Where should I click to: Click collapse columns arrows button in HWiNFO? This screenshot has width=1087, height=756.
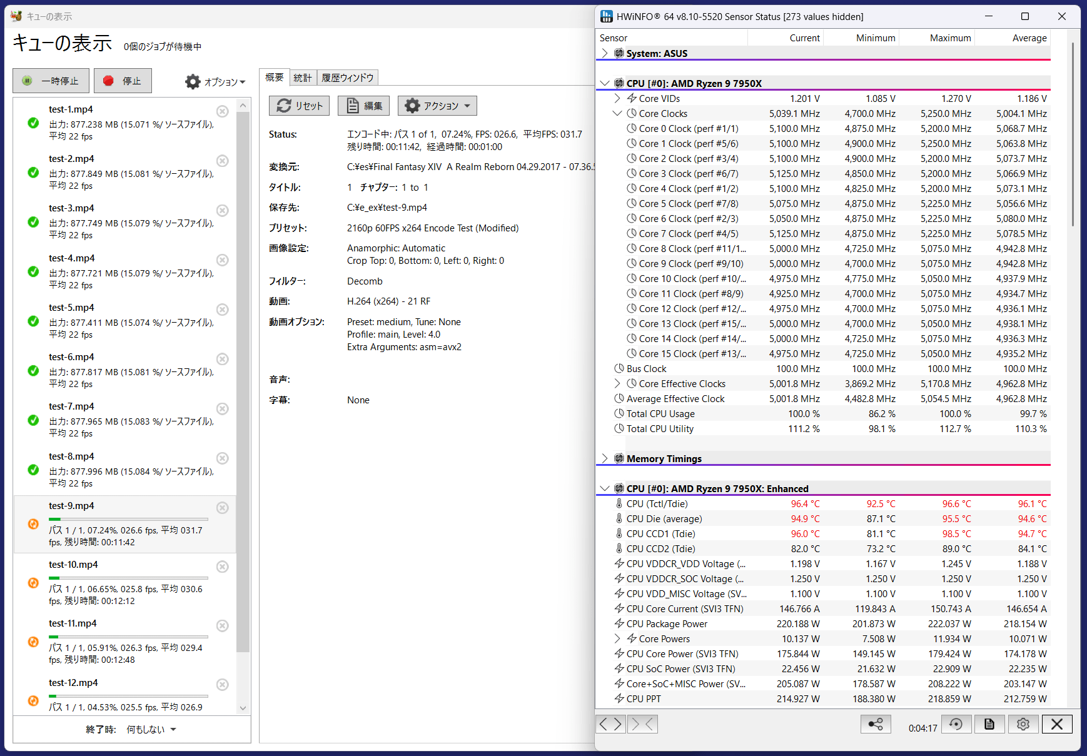(x=642, y=724)
